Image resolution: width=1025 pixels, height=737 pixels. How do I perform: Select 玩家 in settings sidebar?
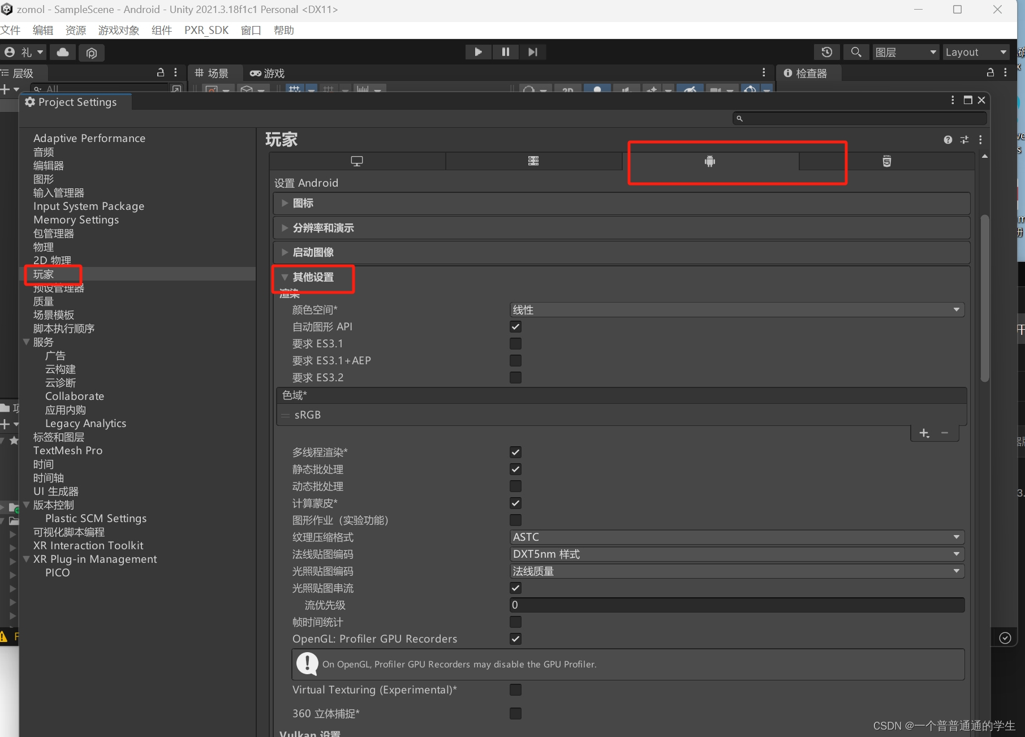coord(44,274)
